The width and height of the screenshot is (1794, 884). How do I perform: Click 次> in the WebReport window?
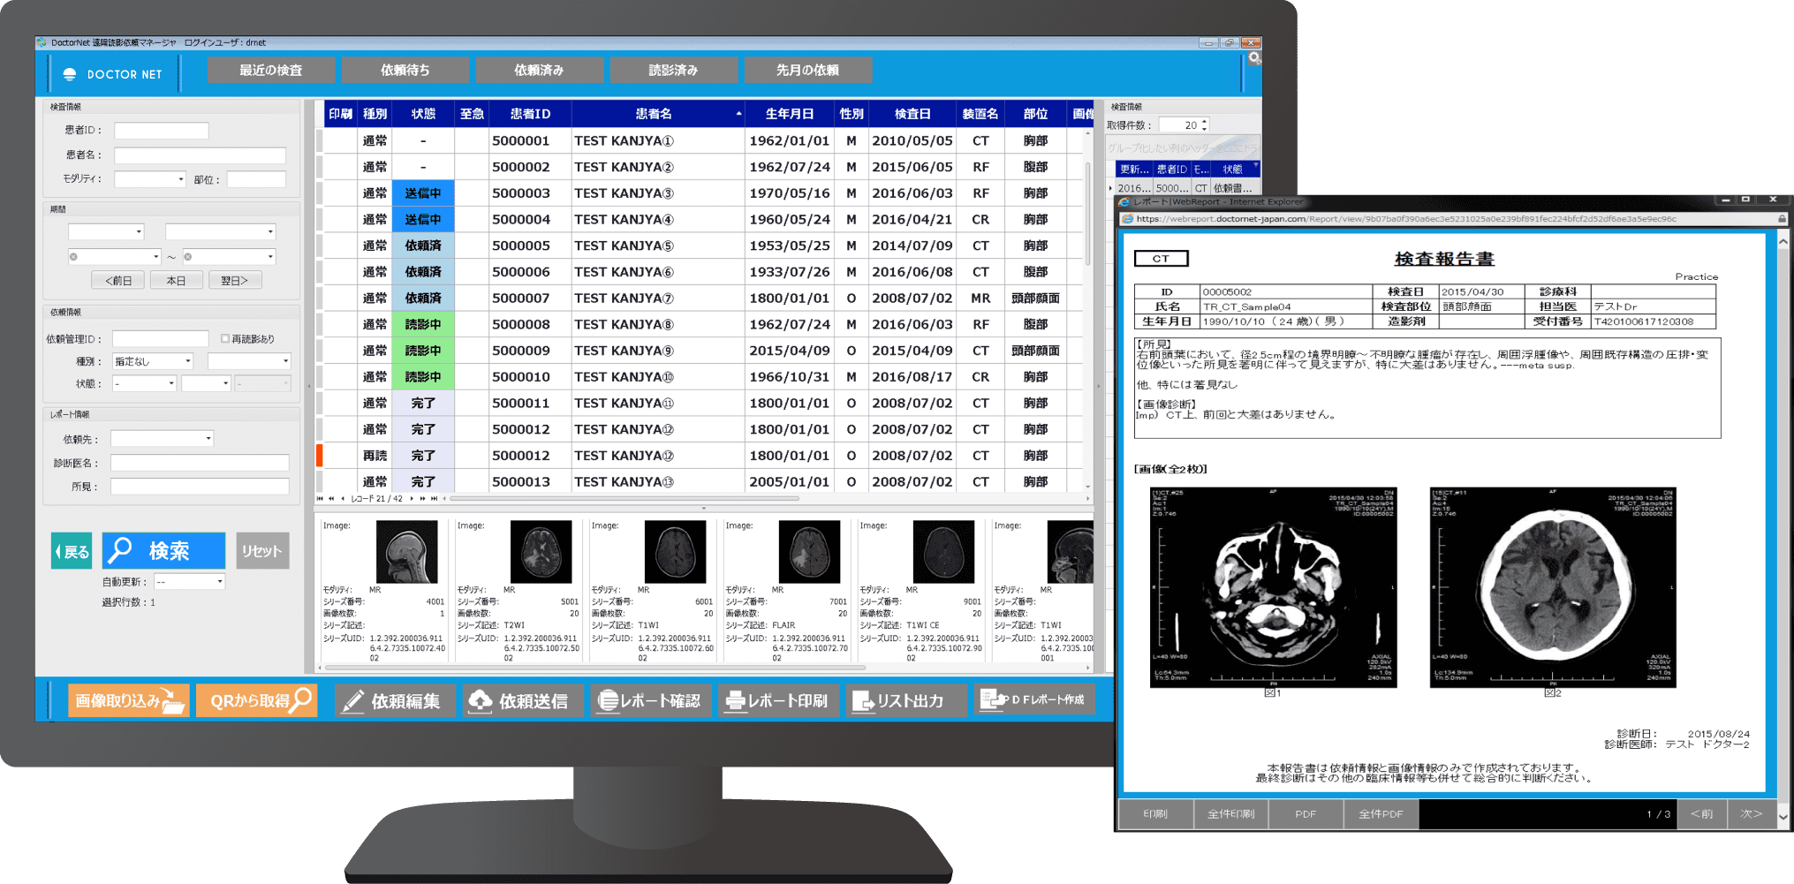(x=1751, y=814)
